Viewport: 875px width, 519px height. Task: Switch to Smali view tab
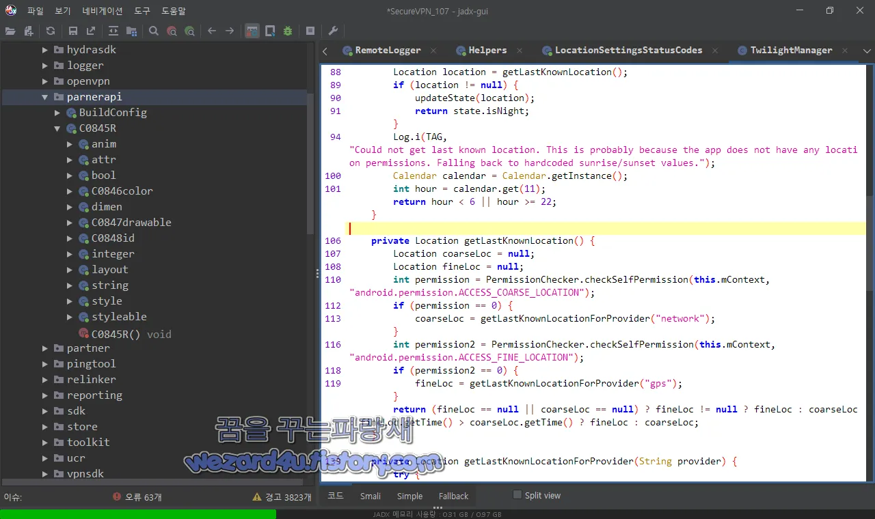(371, 496)
